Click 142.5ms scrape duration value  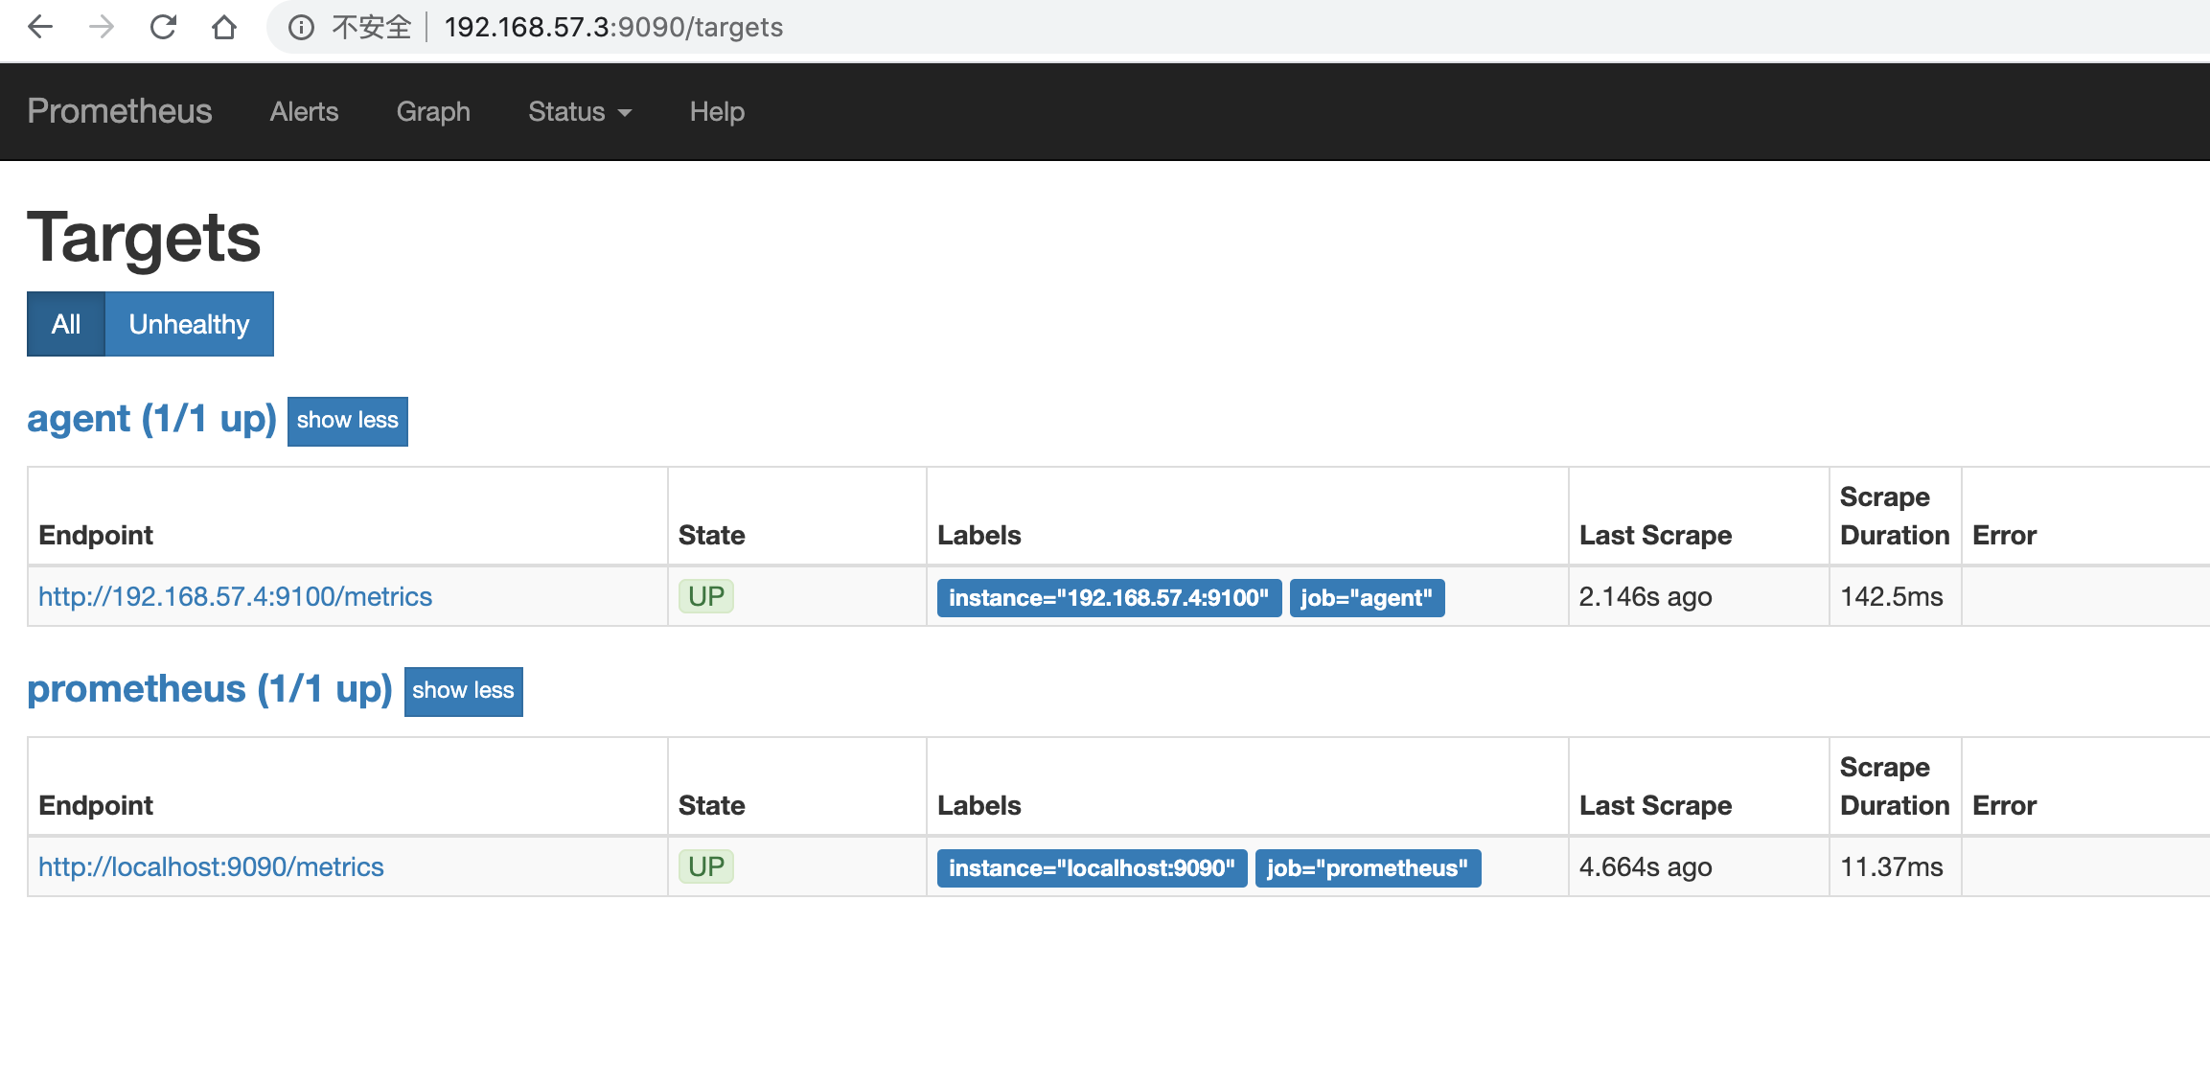pyautogui.click(x=1892, y=596)
